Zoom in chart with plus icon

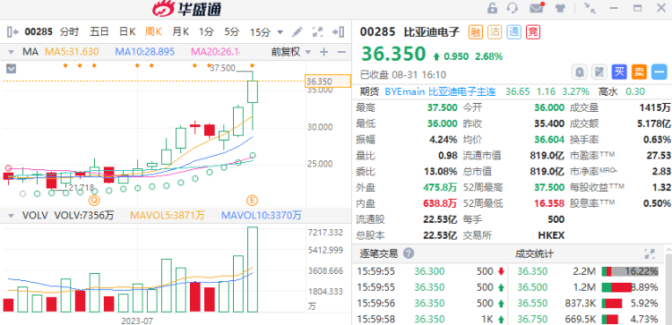coord(324,52)
